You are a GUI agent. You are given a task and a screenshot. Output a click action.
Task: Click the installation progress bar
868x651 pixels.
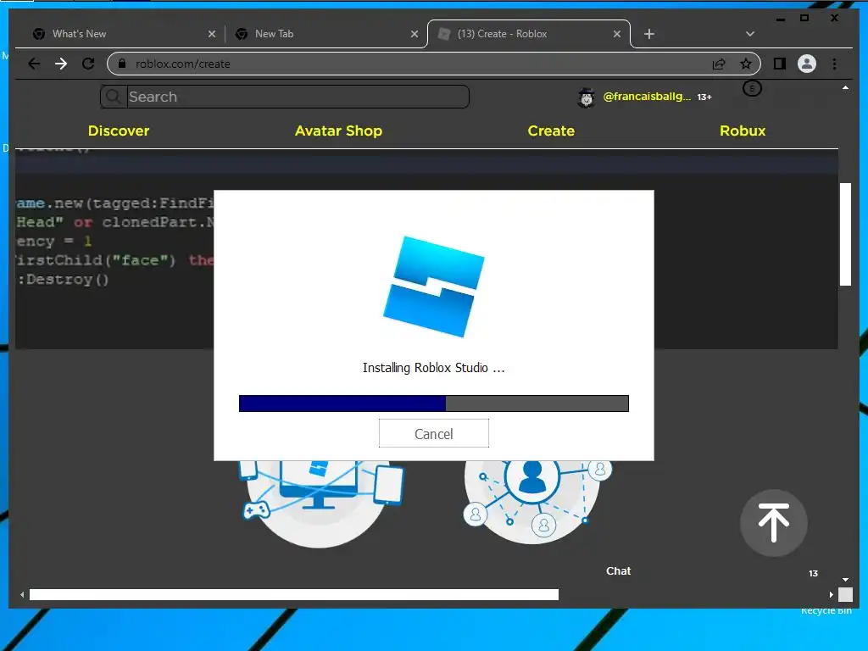click(x=433, y=403)
